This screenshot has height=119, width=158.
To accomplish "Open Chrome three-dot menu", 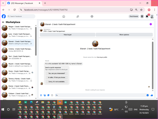I will point(155,10).
